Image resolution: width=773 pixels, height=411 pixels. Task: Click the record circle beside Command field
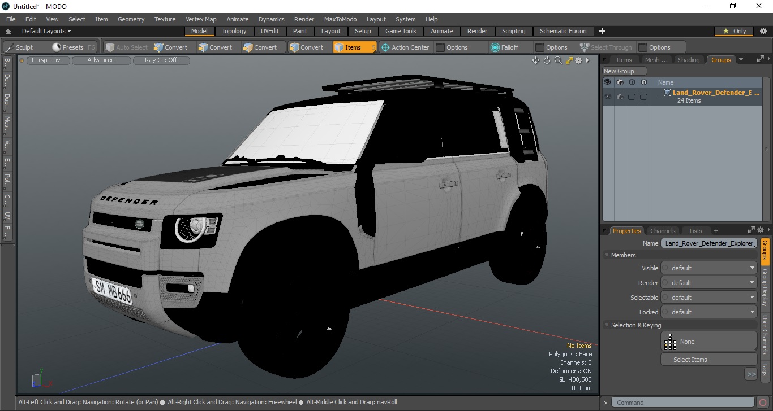[763, 403]
